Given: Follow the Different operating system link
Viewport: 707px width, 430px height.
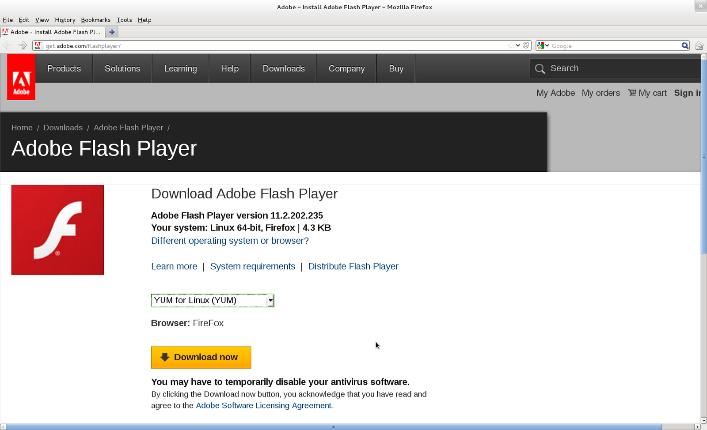Looking at the screenshot, I should (x=230, y=241).
